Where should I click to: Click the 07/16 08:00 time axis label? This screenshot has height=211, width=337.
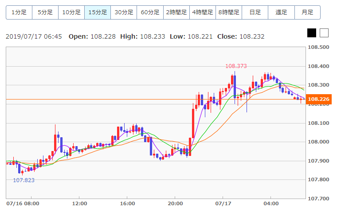click(x=23, y=204)
